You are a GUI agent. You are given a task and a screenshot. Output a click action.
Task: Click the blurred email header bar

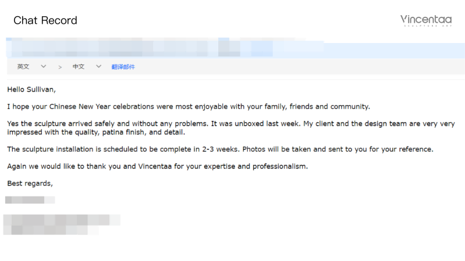(x=163, y=47)
